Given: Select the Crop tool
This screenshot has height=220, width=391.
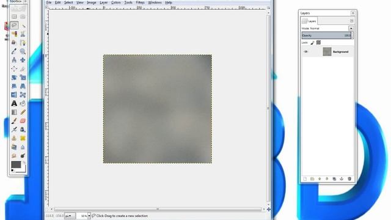Looking at the screenshot, I should pos(23,68).
